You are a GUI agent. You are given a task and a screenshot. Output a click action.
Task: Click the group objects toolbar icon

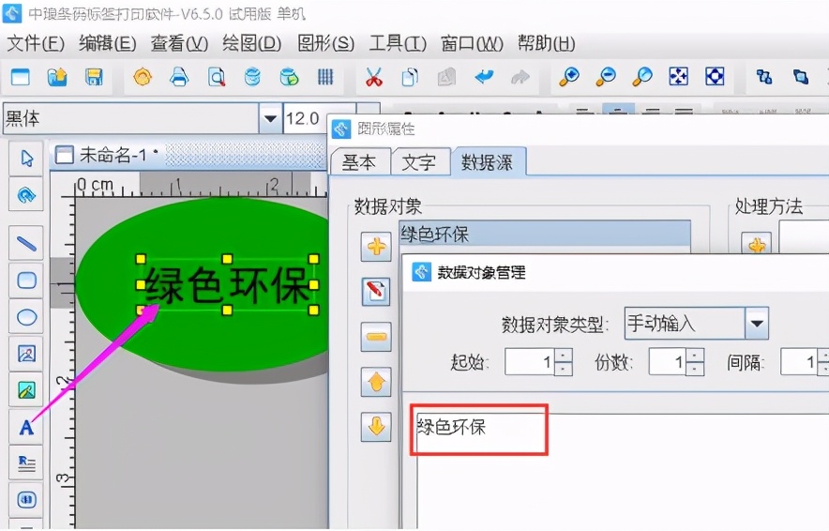pyautogui.click(x=763, y=77)
